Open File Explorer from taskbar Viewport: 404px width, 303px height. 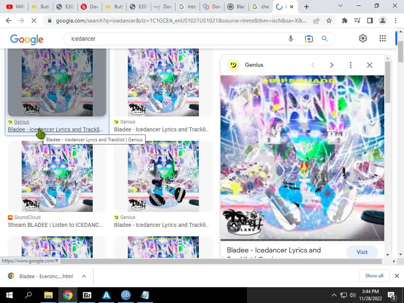click(48, 295)
